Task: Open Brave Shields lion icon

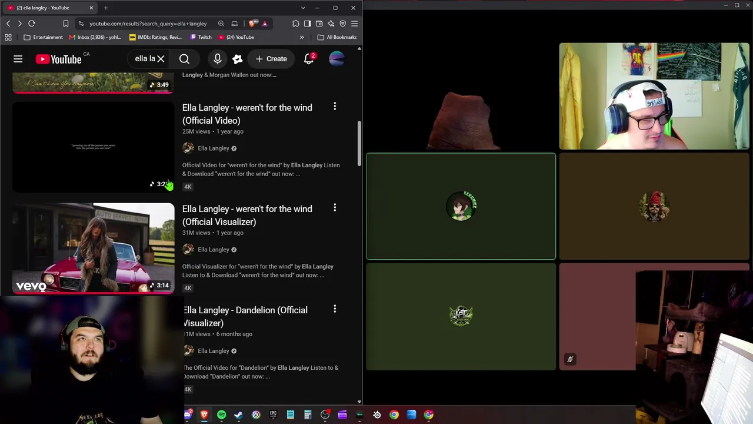Action: 252,24
